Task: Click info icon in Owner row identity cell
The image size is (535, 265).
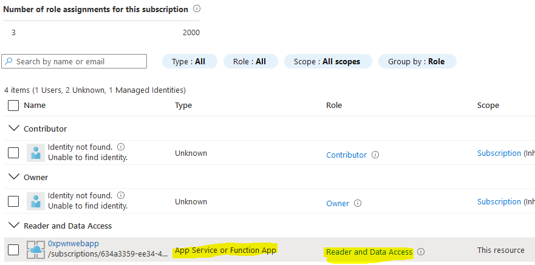Action: coord(121,195)
